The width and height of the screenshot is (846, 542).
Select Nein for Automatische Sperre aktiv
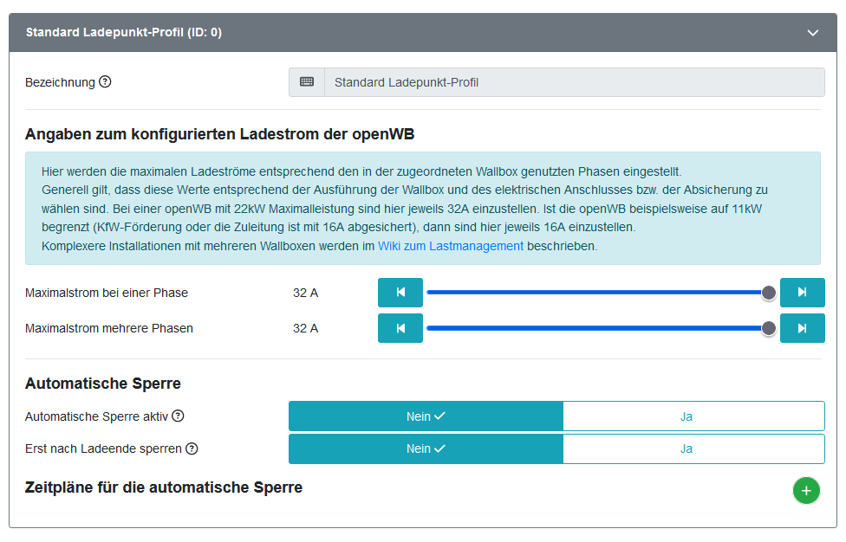(426, 416)
